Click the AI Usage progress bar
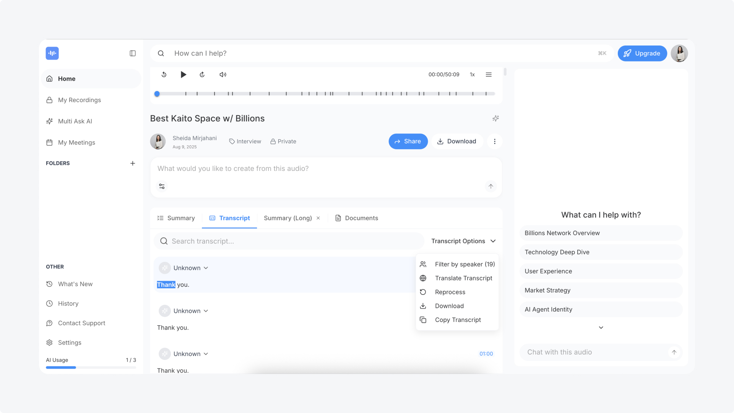Viewport: 734px width, 413px height. [91, 367]
